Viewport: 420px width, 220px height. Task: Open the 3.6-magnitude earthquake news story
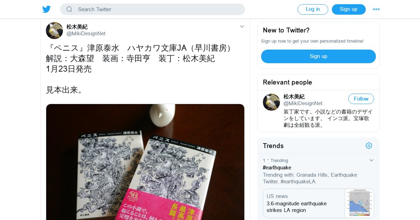pos(304,203)
